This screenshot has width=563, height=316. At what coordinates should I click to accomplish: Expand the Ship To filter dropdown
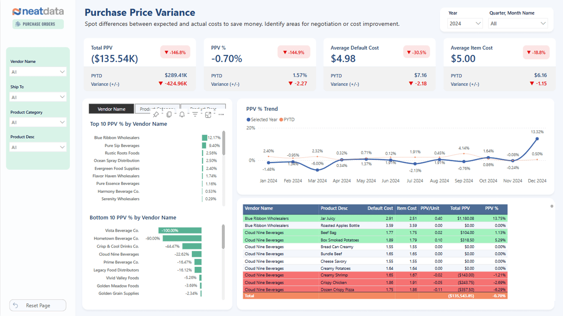click(x=62, y=97)
